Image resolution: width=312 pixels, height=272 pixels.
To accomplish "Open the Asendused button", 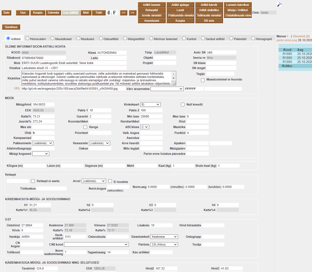I will (152, 21).
